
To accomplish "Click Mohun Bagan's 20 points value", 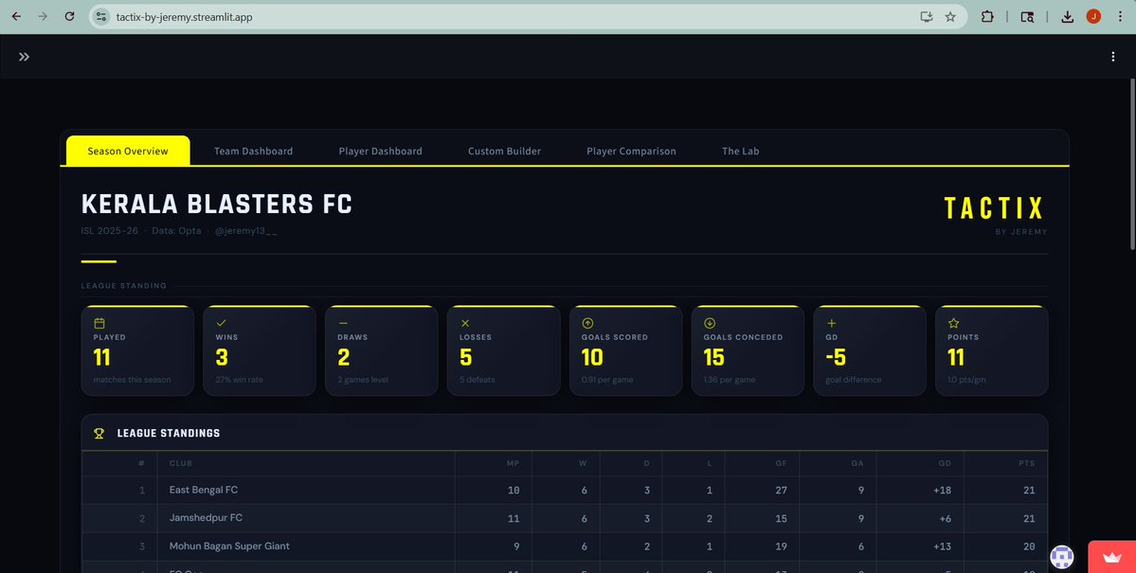I will [1029, 546].
